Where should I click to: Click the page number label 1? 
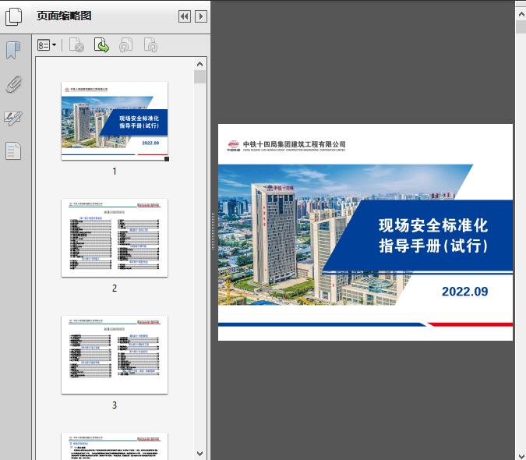pos(115,172)
